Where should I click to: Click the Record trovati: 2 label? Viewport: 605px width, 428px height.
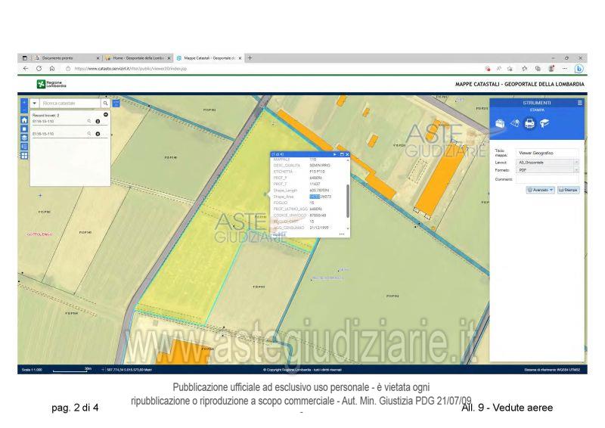46,115
